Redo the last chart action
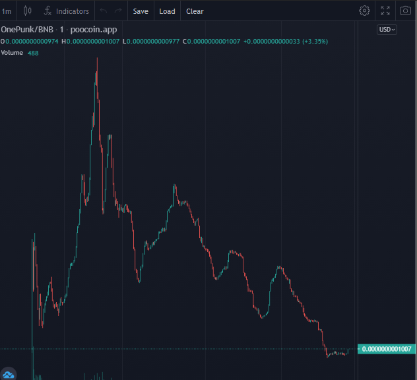This screenshot has height=380, width=417. (x=118, y=11)
